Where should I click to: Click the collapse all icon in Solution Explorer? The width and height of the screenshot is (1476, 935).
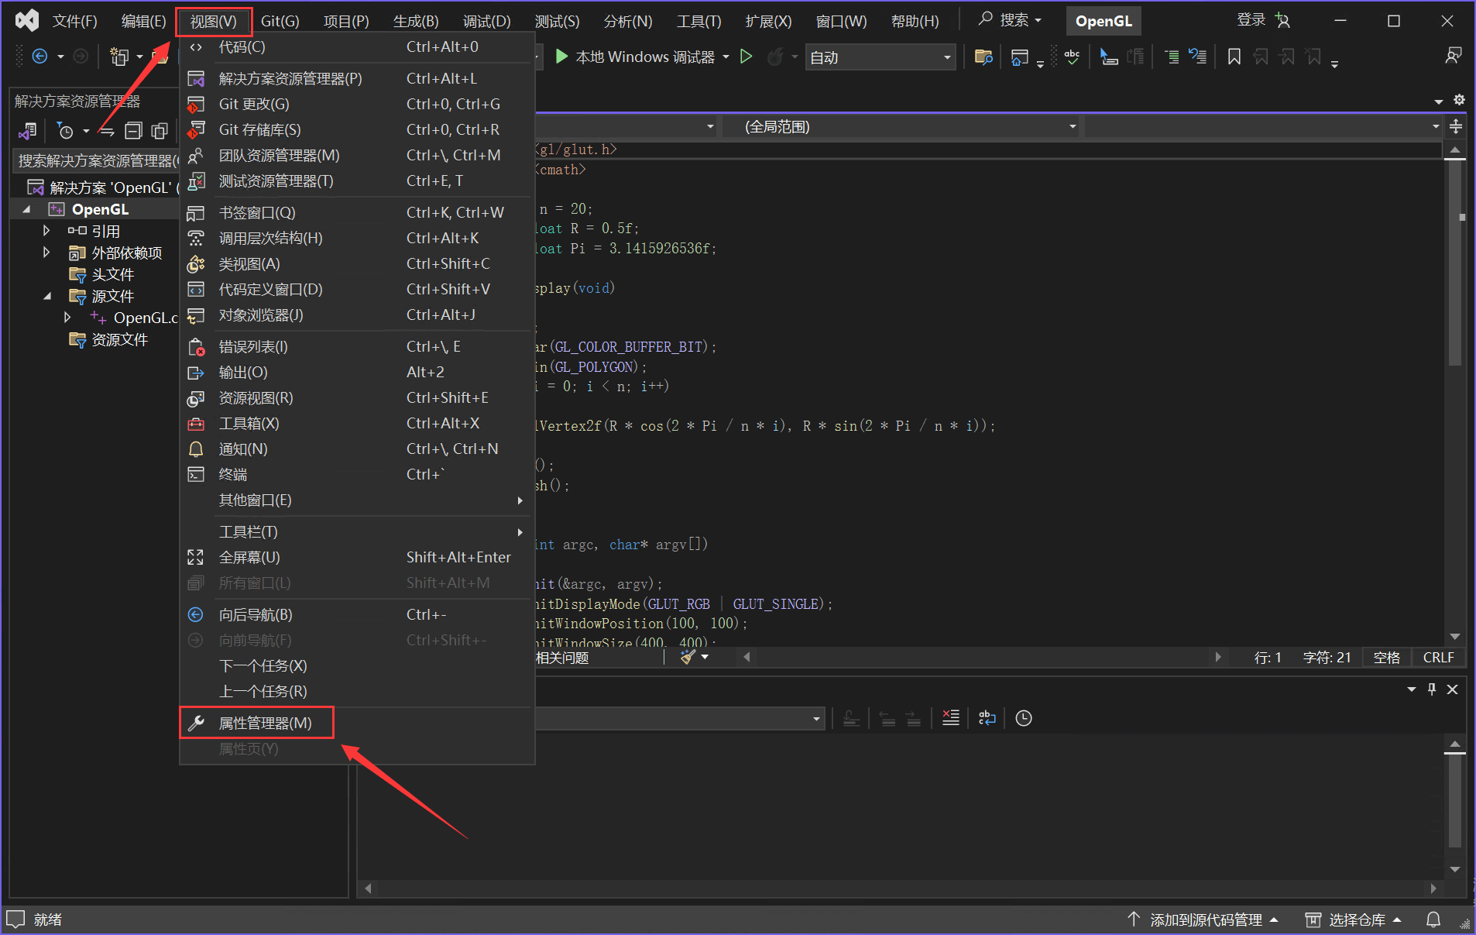[134, 131]
